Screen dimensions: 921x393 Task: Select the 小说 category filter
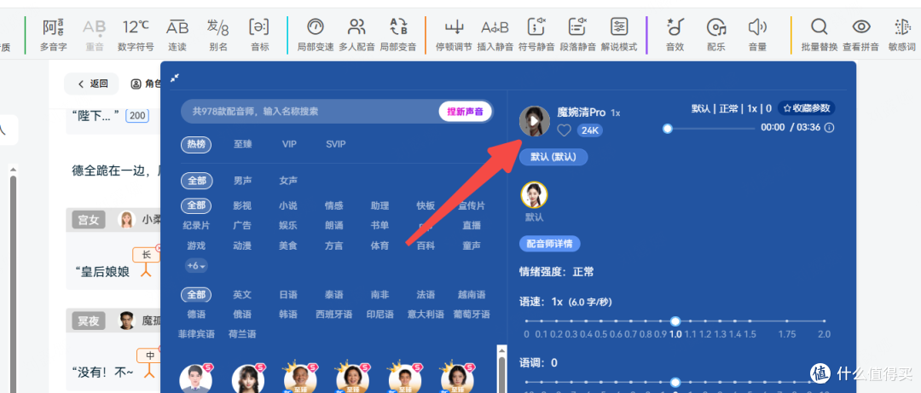pos(288,205)
